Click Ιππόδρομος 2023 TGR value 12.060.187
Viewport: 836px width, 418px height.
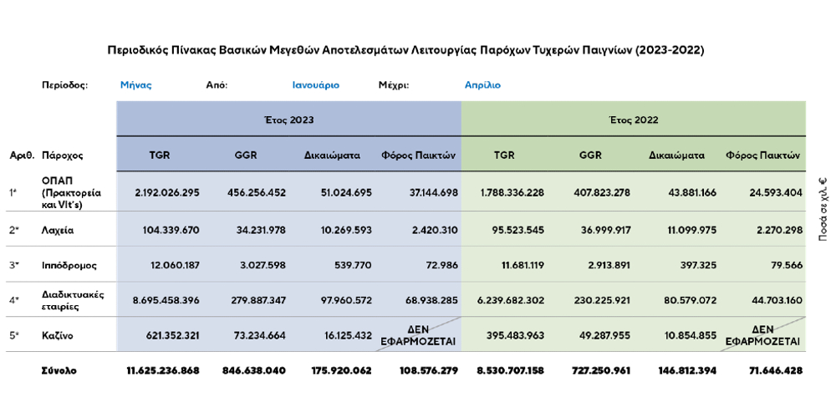(175, 265)
